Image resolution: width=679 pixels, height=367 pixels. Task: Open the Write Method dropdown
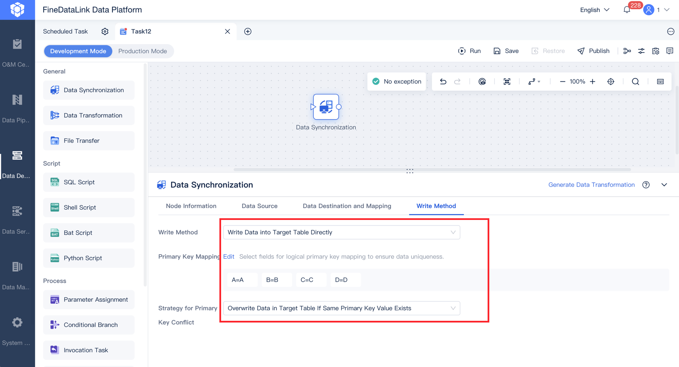(x=342, y=232)
